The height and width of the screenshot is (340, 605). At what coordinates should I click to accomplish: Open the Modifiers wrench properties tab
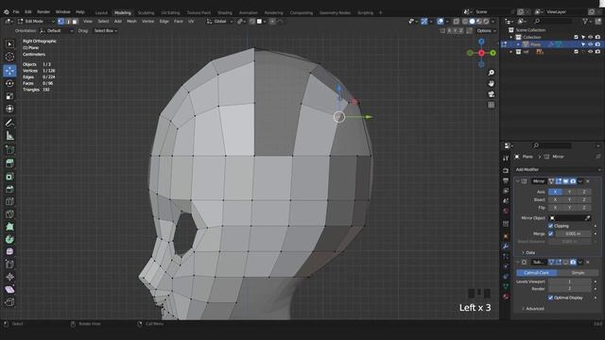[506, 246]
